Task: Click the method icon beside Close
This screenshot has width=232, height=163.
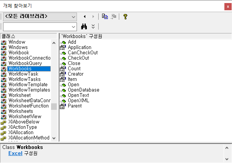Action: (63, 64)
